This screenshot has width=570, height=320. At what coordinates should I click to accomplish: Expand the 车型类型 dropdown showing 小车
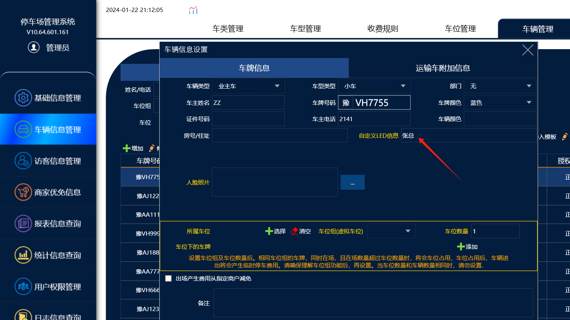[374, 86]
